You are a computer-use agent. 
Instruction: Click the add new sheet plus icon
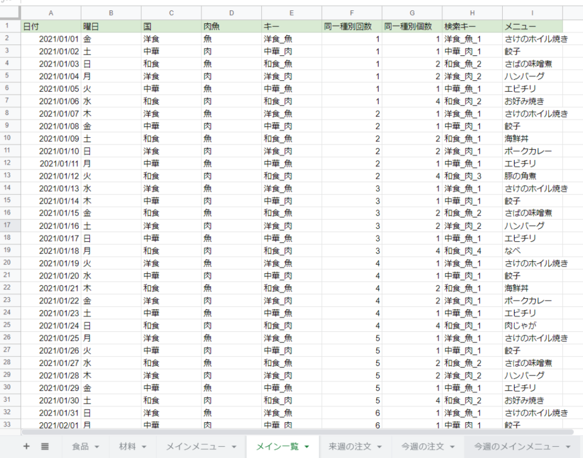(26, 447)
